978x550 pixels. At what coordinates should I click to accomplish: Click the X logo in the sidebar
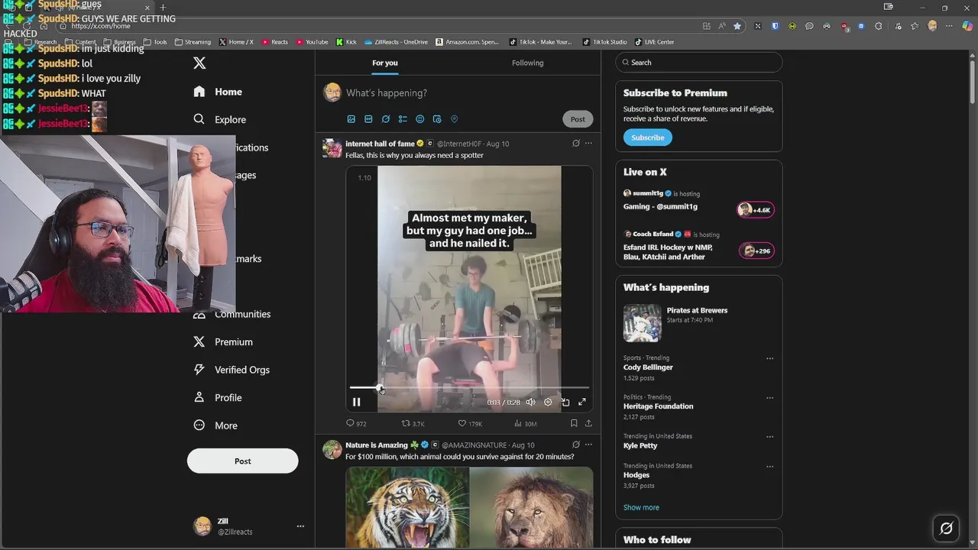click(x=199, y=63)
